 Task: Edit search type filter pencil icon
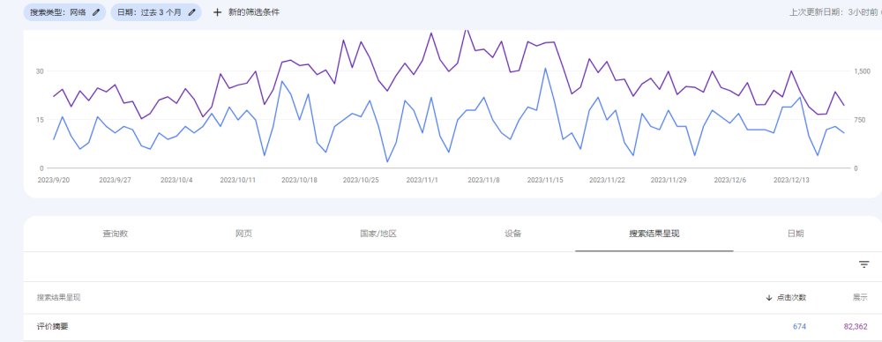[96, 11]
